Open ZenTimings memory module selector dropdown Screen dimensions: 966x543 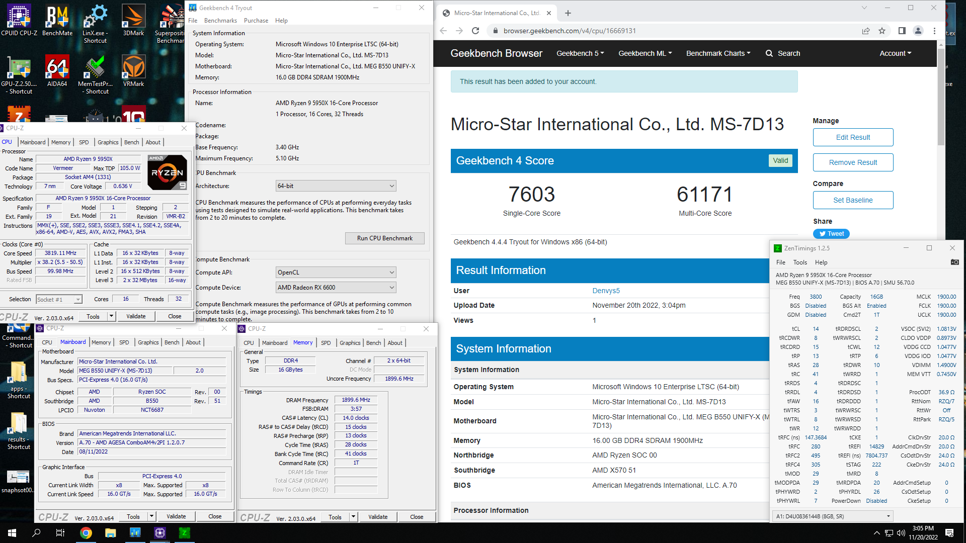(833, 516)
